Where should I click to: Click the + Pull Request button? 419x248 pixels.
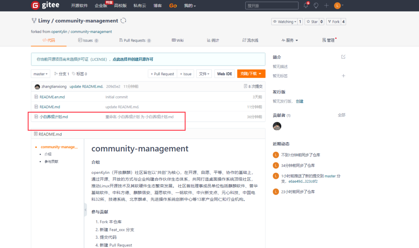(x=163, y=74)
